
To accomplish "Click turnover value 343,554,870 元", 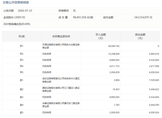I will click(x=143, y=17).
